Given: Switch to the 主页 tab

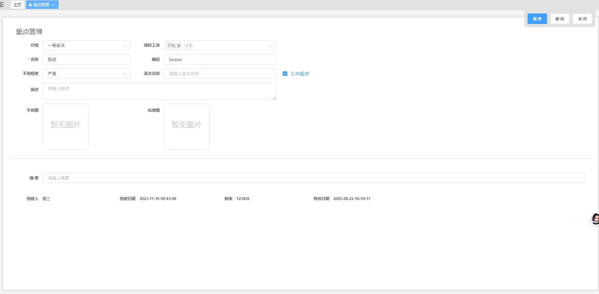Looking at the screenshot, I should click(17, 5).
